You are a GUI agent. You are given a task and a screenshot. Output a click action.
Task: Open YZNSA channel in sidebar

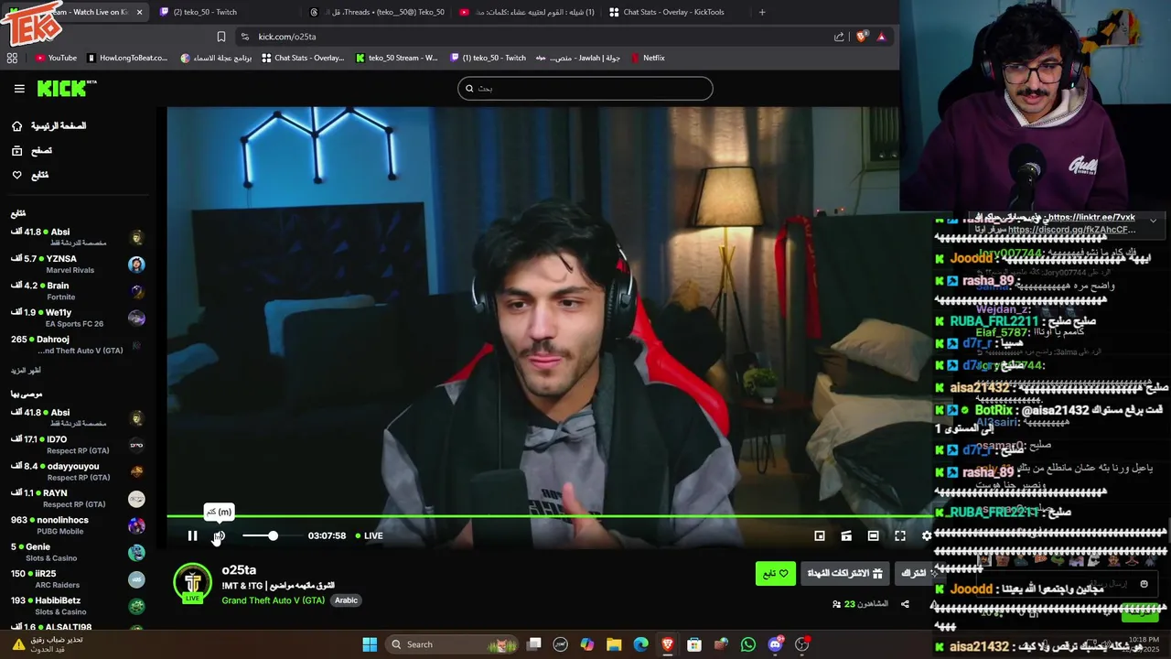[x=78, y=264]
